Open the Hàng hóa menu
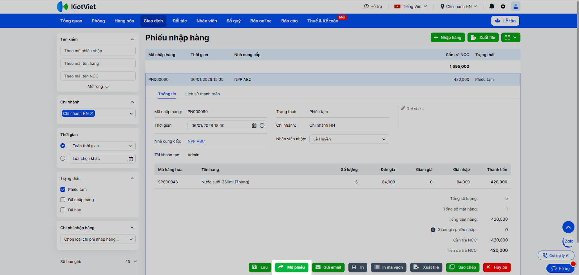The width and height of the screenshot is (579, 275). click(124, 21)
